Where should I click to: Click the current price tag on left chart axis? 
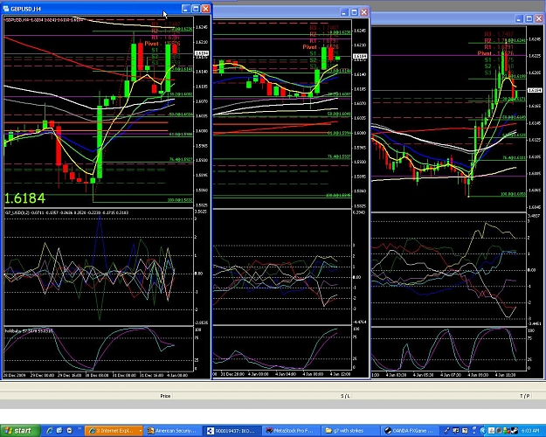202,53
